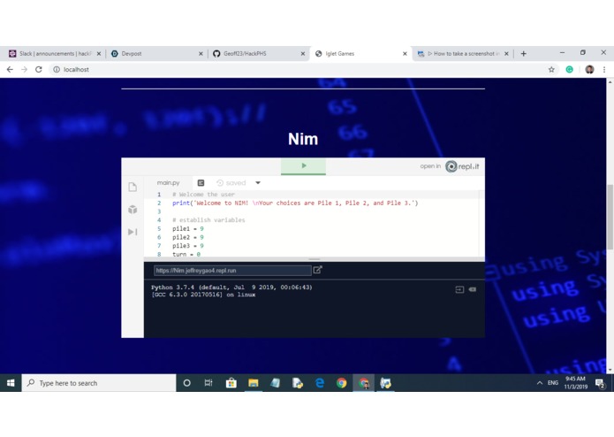Click the page vertical scrollbar
The width and height of the screenshot is (614, 437).
click(610, 217)
